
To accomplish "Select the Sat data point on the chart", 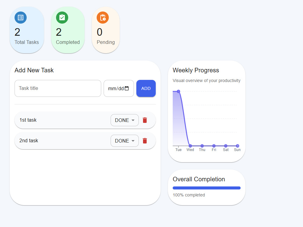I will click(x=226, y=146).
